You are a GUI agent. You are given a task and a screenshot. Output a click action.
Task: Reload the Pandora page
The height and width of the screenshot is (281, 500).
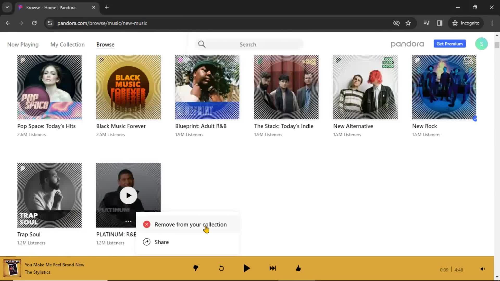[x=34, y=23]
